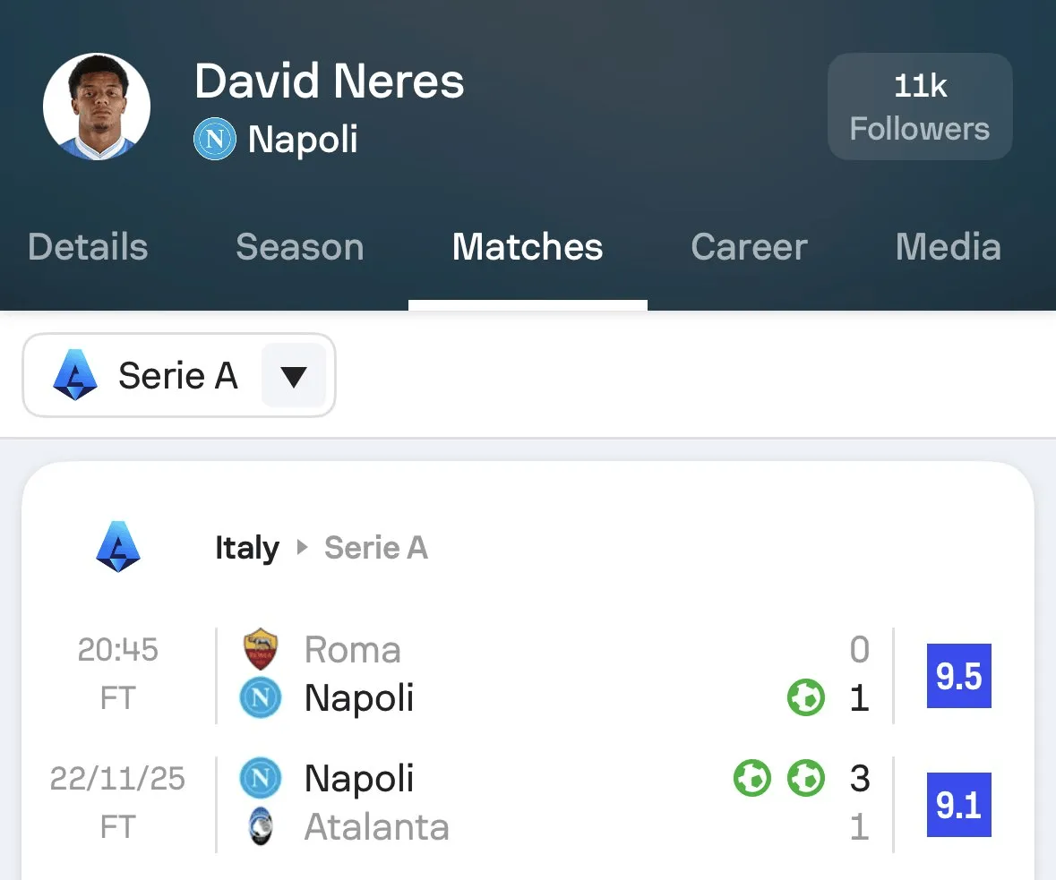Click the goal ball icon in the Roma match

pyautogui.click(x=806, y=697)
